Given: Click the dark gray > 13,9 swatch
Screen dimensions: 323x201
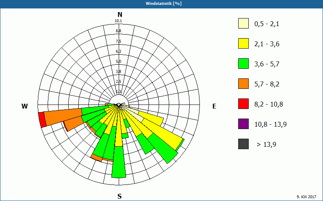Looking at the screenshot, I should [243, 144].
